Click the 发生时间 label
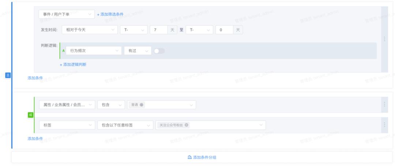Image resolution: width=395 pixels, height=166 pixels. point(49,30)
